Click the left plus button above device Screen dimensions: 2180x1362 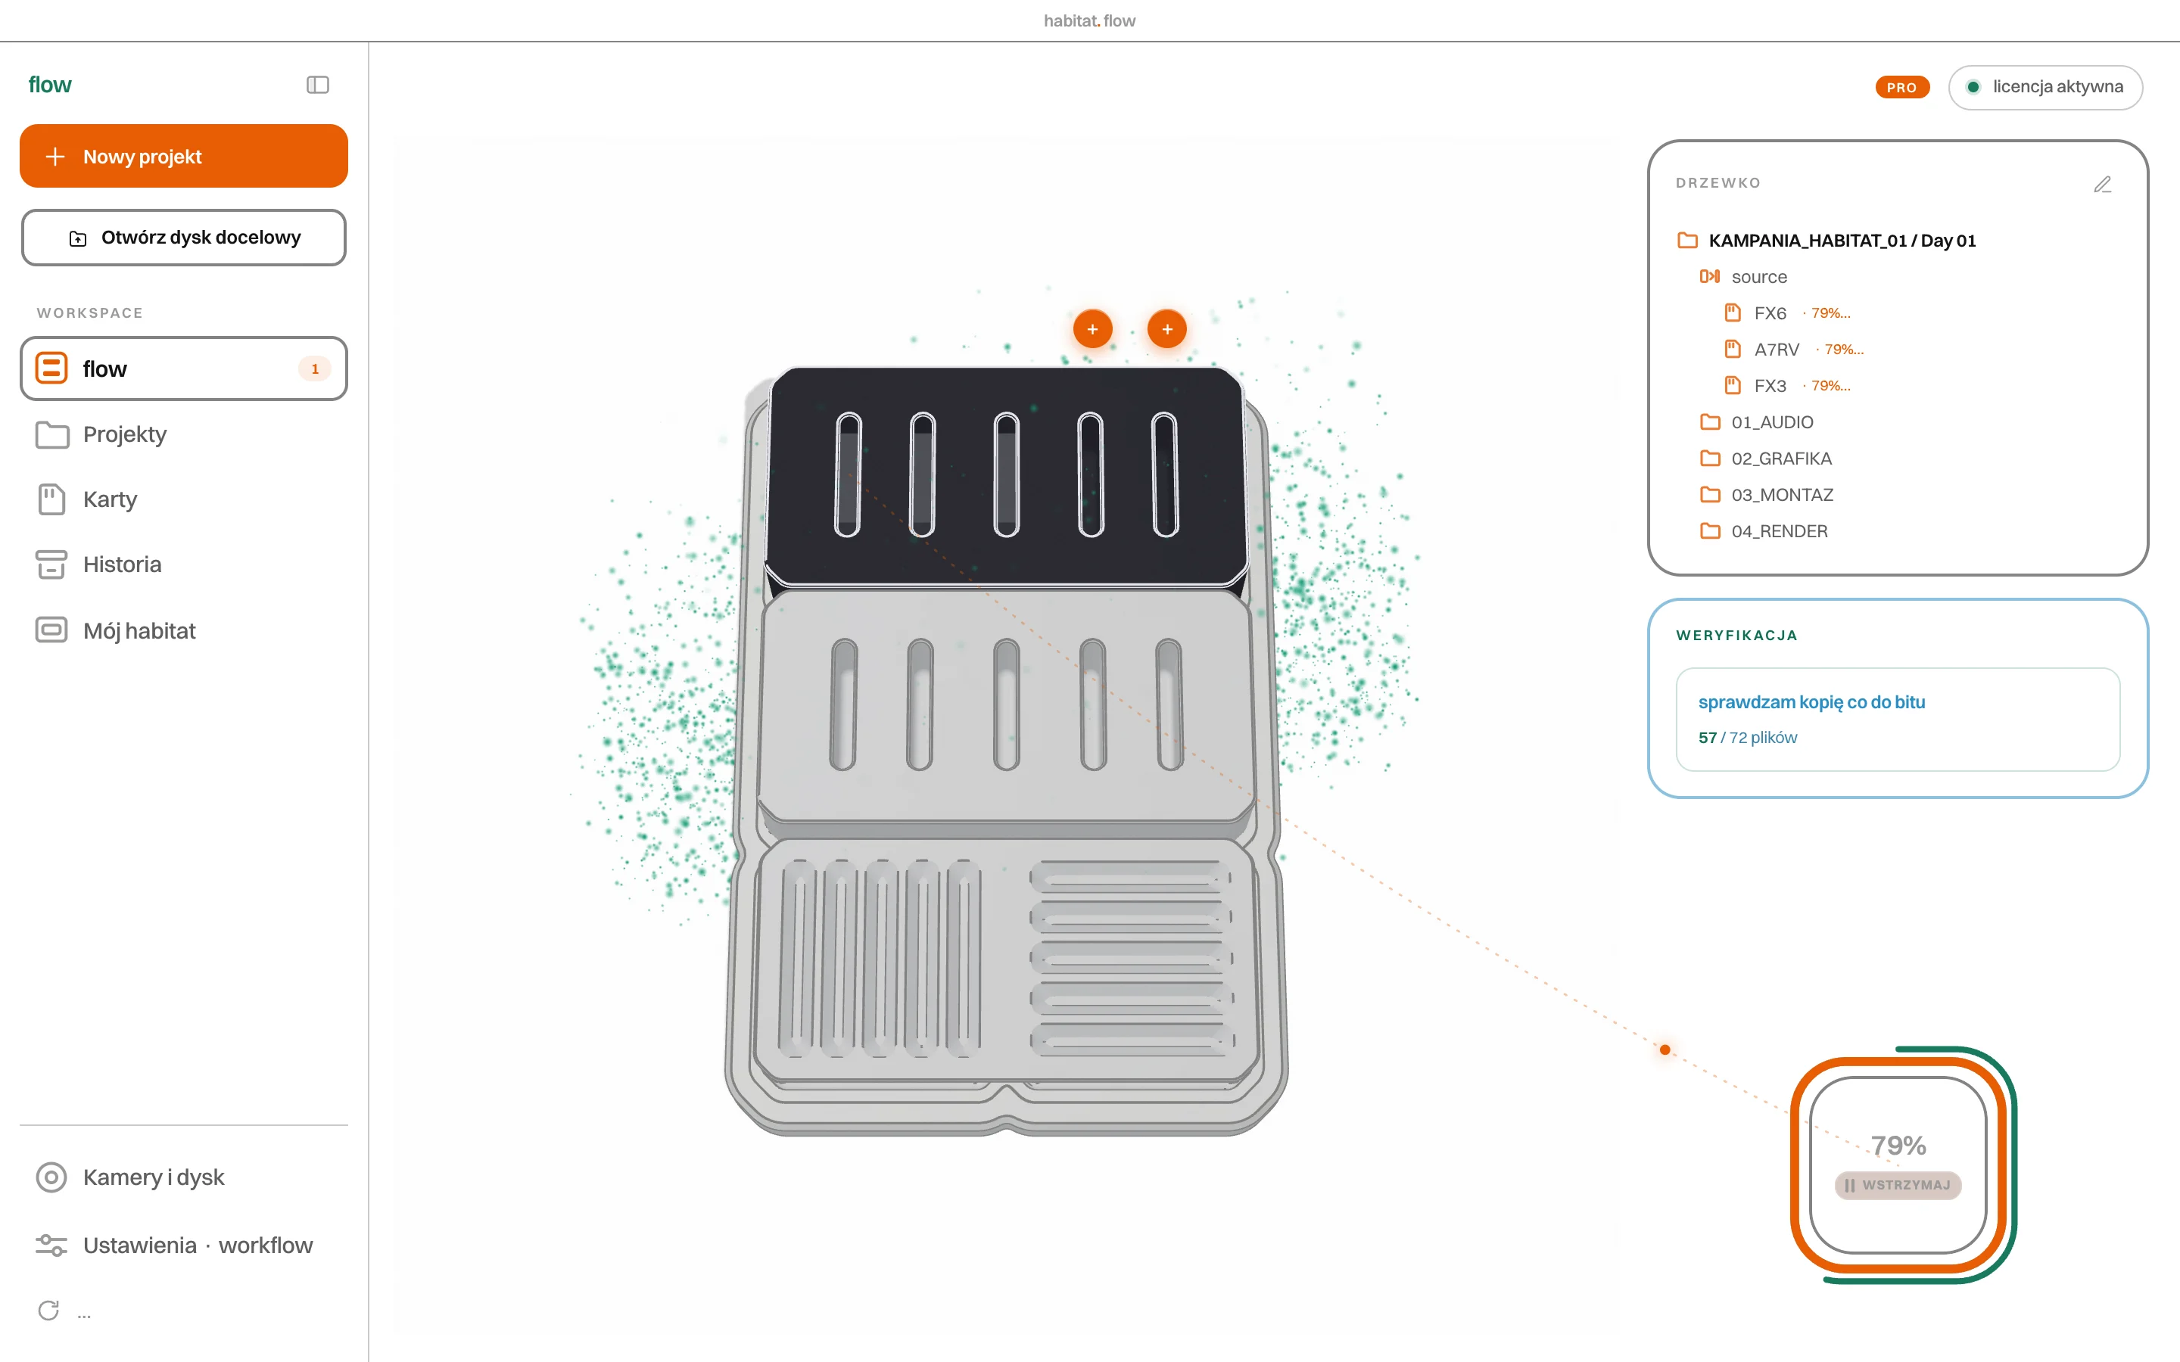click(1093, 329)
